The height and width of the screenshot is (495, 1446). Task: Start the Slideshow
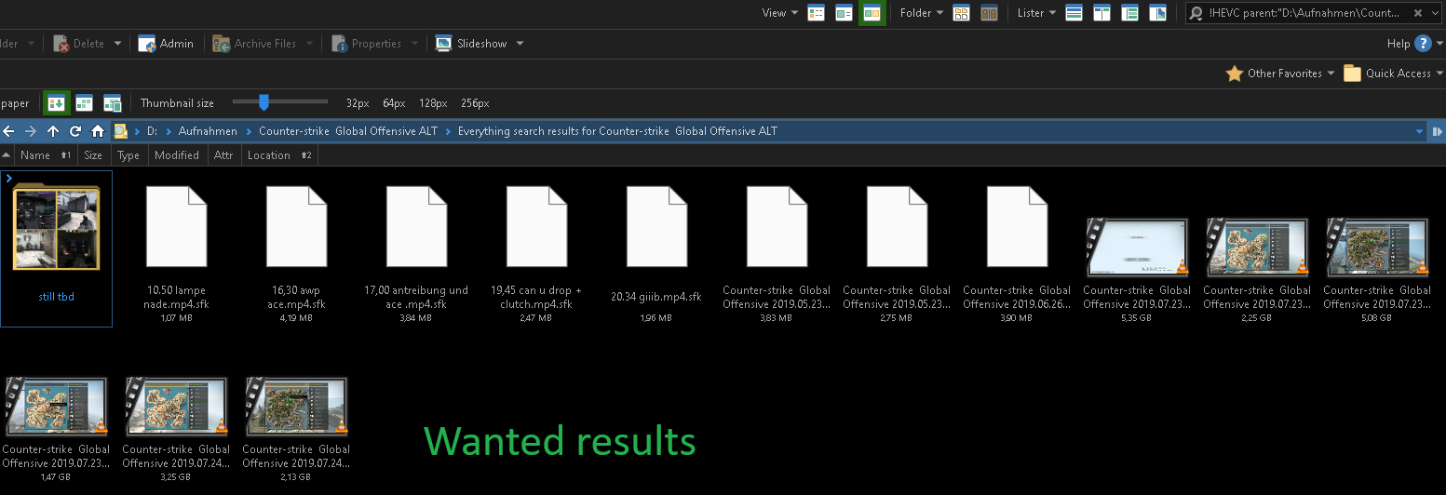[x=471, y=44]
